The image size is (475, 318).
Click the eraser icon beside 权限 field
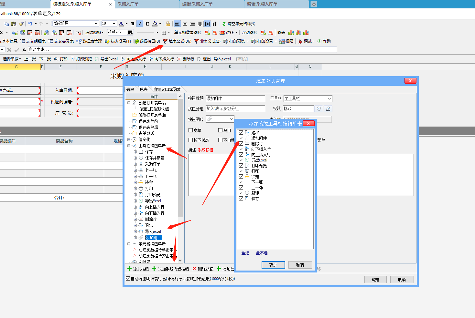pos(328,109)
